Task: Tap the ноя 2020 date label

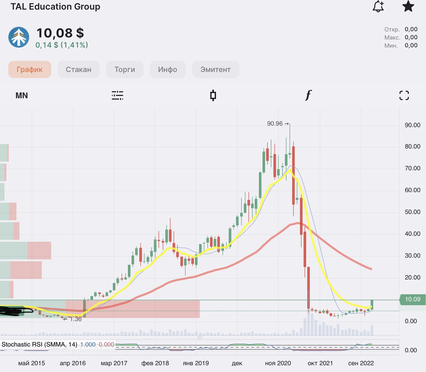Action: click(278, 363)
